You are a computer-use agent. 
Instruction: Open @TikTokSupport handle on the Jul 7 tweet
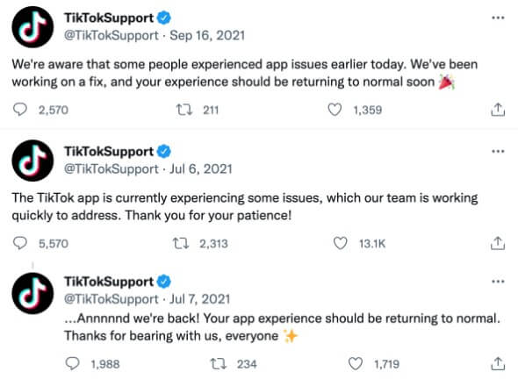(x=112, y=299)
